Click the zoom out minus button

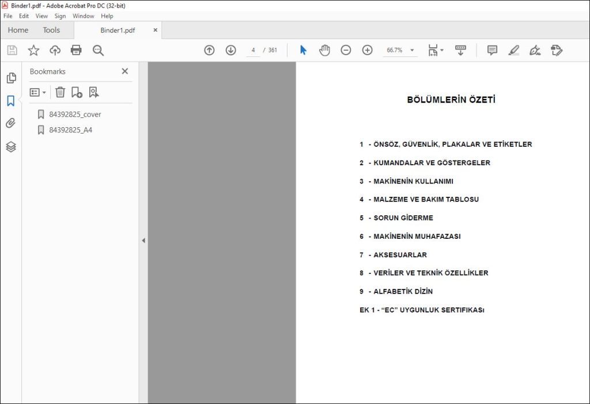(x=346, y=50)
